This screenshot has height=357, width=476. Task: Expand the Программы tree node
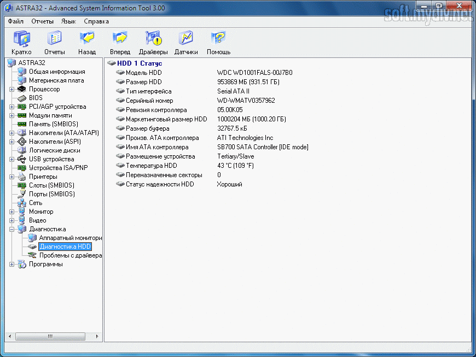11,265
